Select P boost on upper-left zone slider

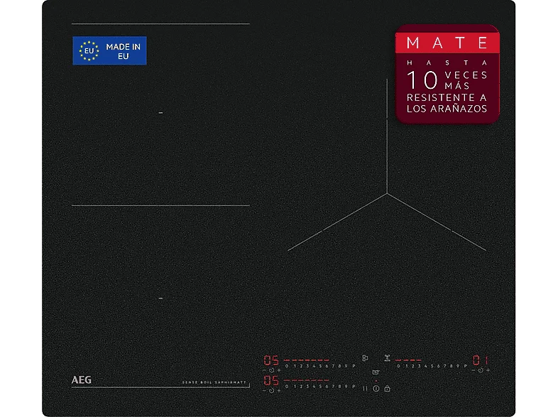354,366
